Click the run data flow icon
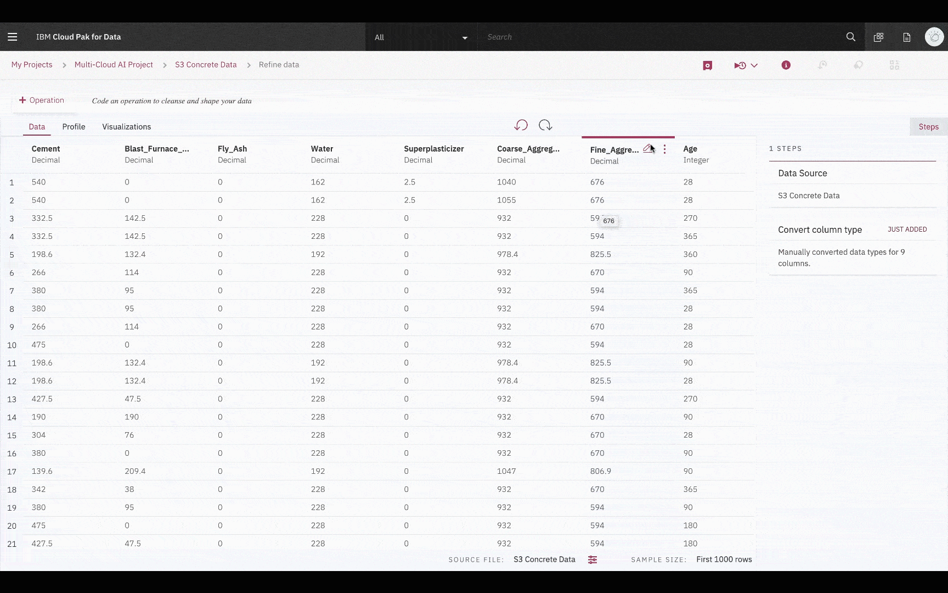Image resolution: width=948 pixels, height=593 pixels. click(x=740, y=65)
